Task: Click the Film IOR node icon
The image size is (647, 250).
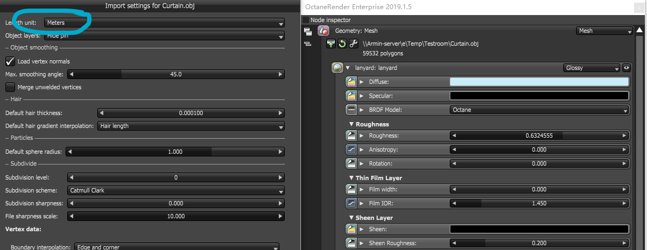Action: point(352,203)
